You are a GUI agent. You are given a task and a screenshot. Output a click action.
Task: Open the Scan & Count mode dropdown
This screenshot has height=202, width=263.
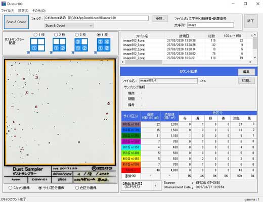[x=69, y=26]
